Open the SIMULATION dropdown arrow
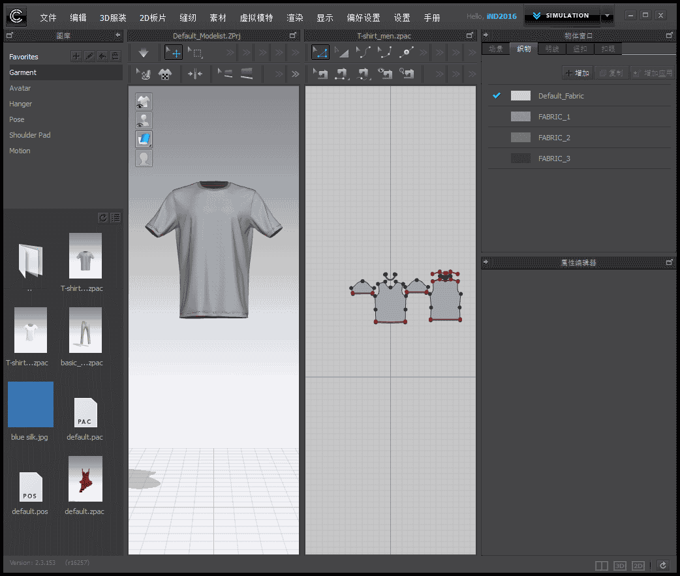Image resolution: width=680 pixels, height=576 pixels. point(608,14)
